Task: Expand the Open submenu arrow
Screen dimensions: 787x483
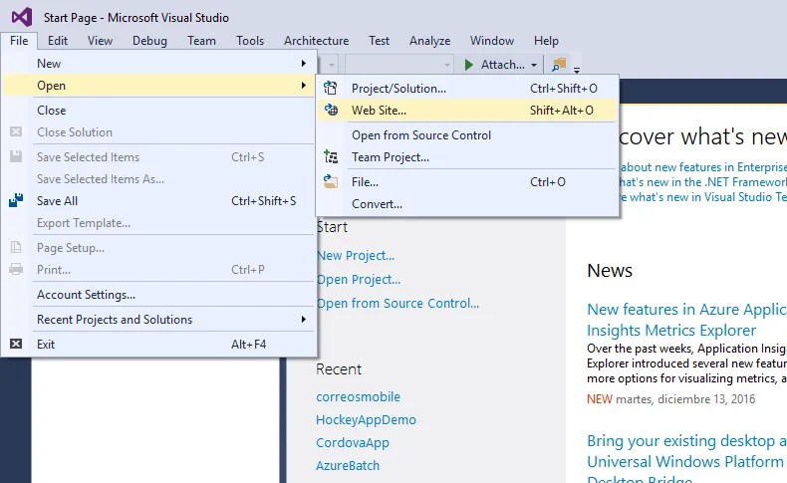Action: [304, 86]
